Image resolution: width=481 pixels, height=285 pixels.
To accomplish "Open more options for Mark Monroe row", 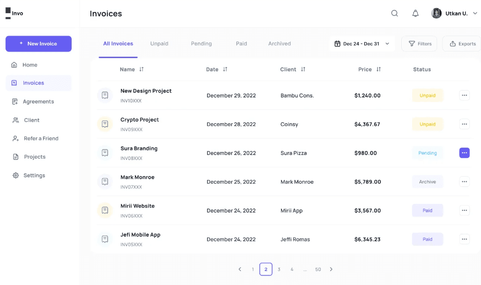I will (465, 181).
